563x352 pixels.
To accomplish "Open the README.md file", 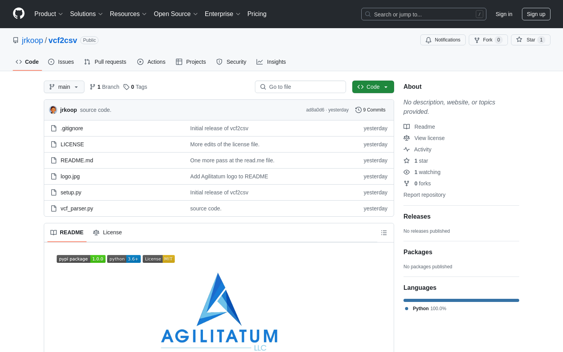I will [x=77, y=160].
